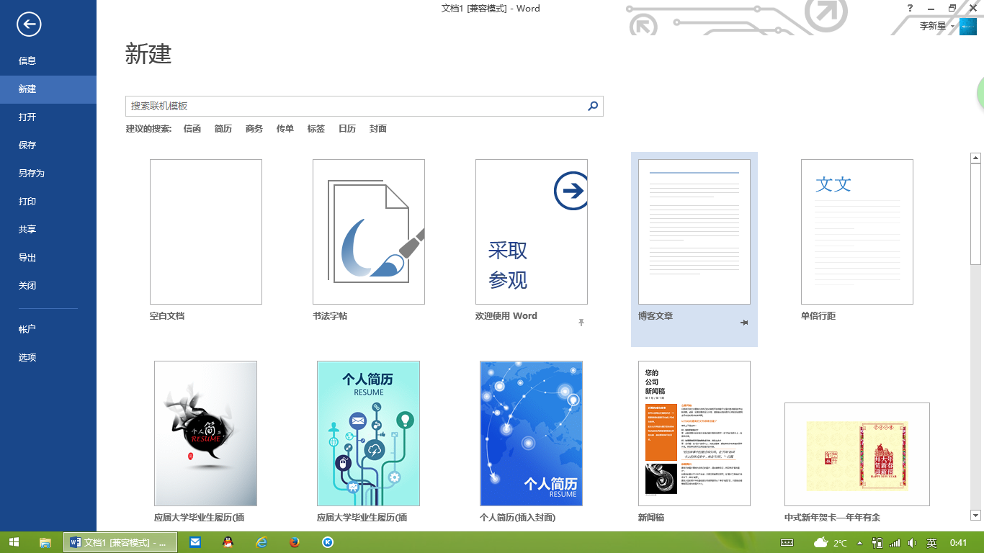
Task: Open the mail app in the taskbar
Action: [195, 542]
